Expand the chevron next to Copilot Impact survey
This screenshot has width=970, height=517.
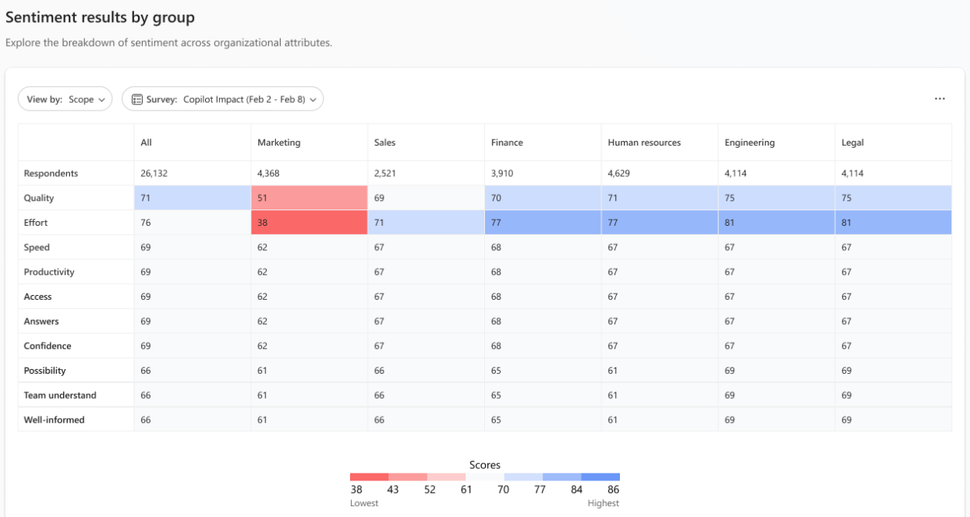pos(312,99)
